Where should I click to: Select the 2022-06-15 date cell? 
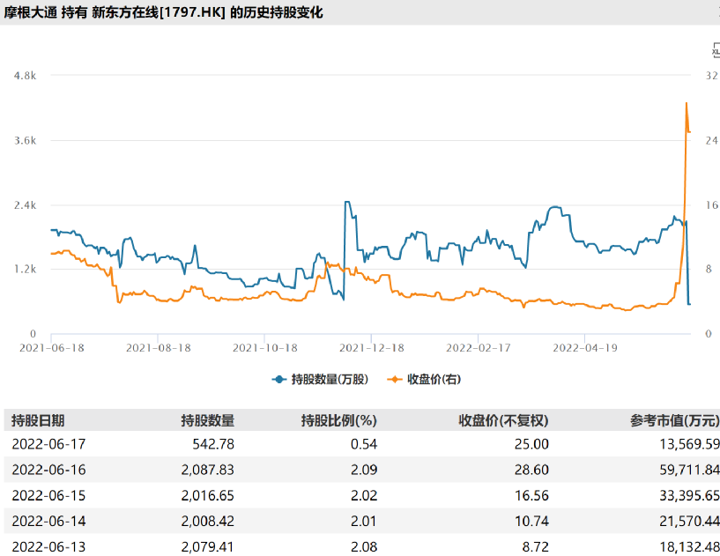tap(48, 495)
